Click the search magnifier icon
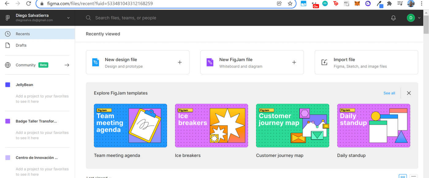 (89, 18)
